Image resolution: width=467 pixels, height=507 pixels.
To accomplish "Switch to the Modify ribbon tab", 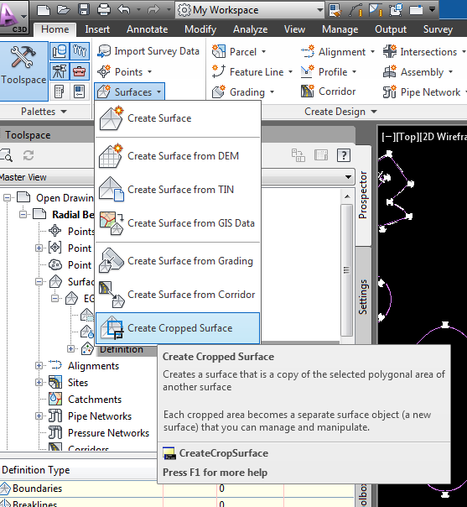I will 200,29.
